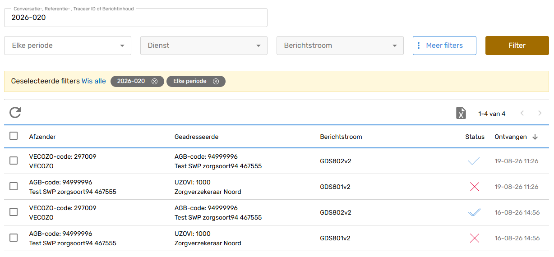Open the Elke periode dropdown
The width and height of the screenshot is (554, 257).
tap(68, 46)
